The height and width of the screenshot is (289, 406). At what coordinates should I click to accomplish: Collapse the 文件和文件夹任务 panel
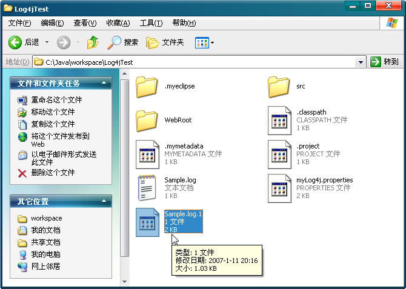(104, 83)
